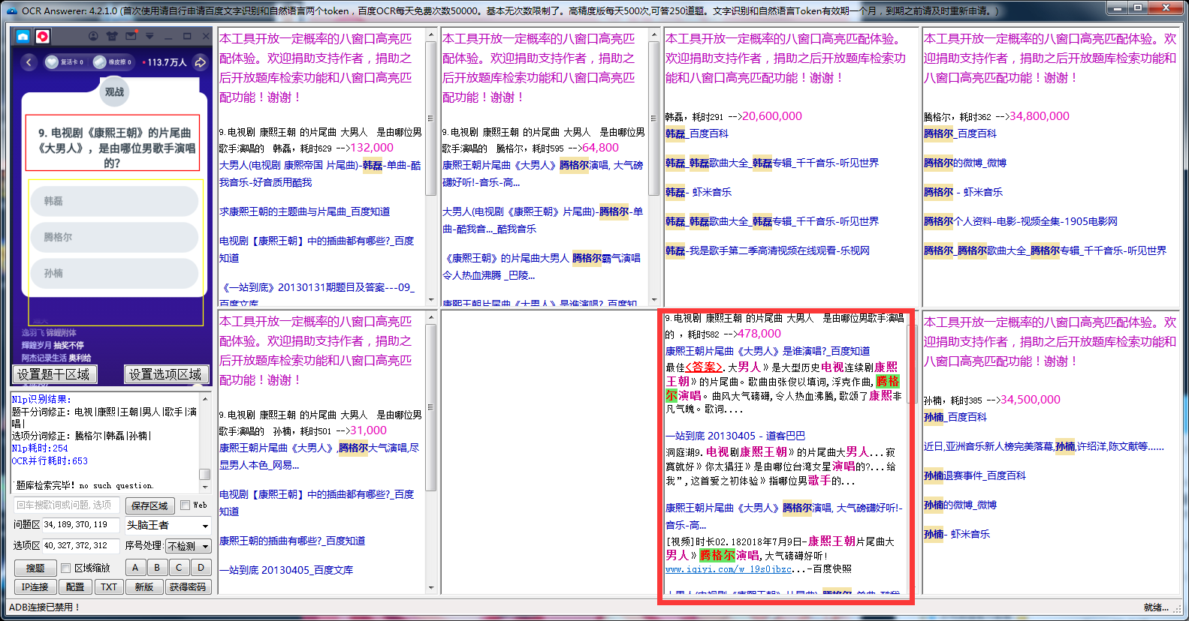Click 设置题干区域 button
The image size is (1189, 621).
[x=53, y=374]
